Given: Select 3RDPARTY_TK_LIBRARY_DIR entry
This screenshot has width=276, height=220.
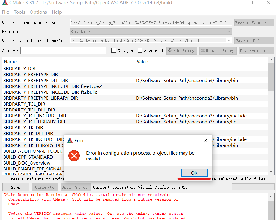Looking at the screenshot, I should coord(33,145).
